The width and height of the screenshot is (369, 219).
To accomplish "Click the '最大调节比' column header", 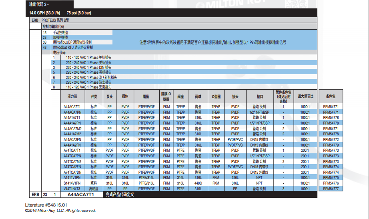I will coord(305,96).
